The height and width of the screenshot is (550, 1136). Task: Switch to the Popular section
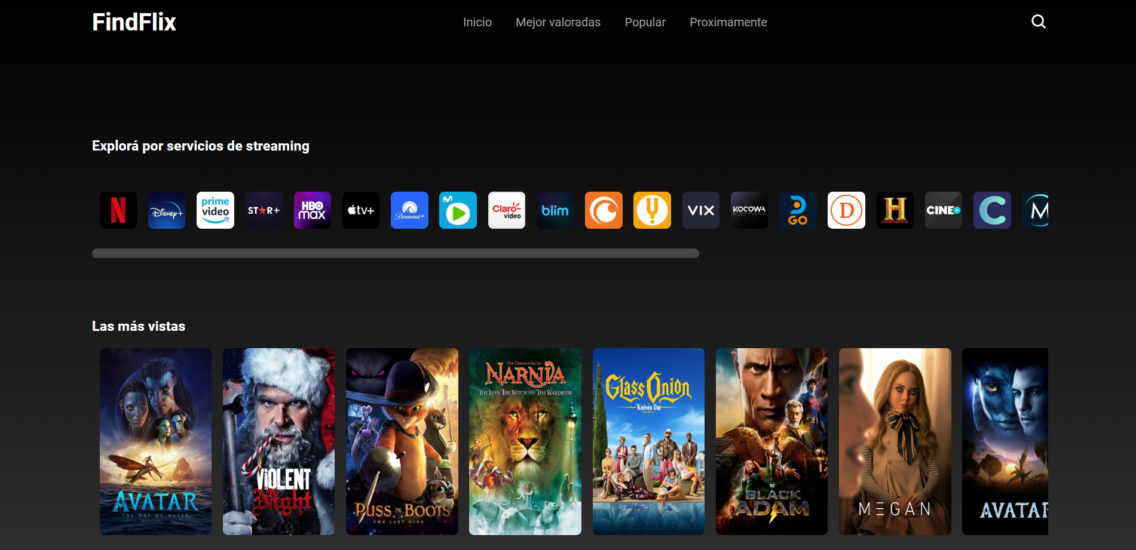645,22
